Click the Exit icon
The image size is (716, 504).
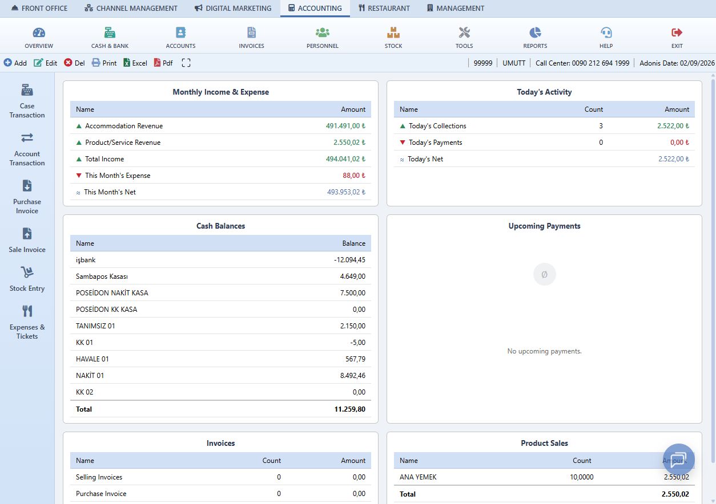(x=677, y=38)
